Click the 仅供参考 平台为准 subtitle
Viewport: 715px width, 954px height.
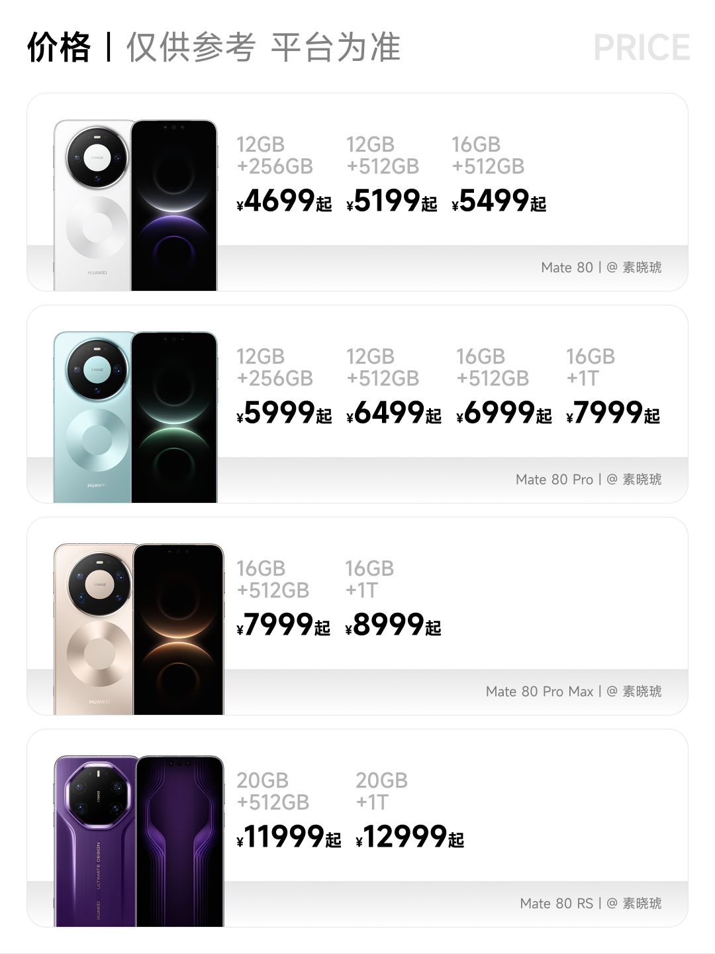click(263, 48)
